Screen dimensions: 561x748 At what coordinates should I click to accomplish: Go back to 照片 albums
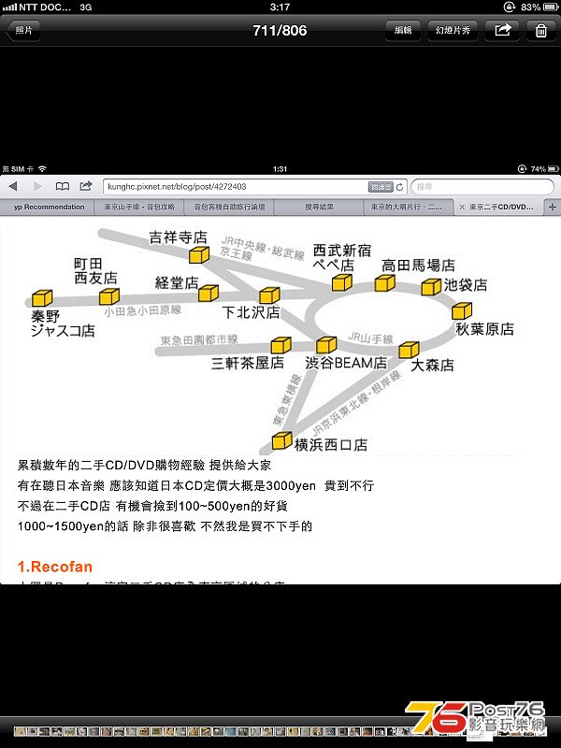22,31
